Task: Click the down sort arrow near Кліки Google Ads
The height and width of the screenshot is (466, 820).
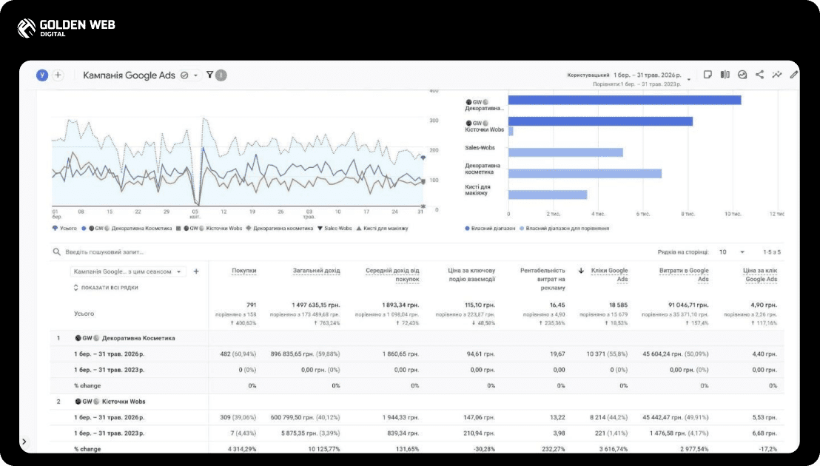Action: tap(581, 271)
